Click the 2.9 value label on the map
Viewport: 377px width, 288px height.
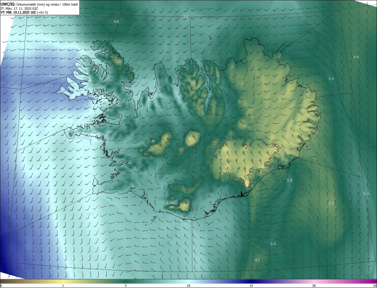tap(193, 84)
